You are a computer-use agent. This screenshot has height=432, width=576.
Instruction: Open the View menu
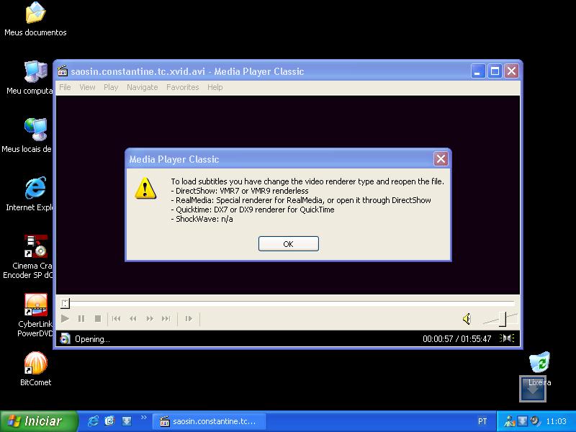(87, 87)
